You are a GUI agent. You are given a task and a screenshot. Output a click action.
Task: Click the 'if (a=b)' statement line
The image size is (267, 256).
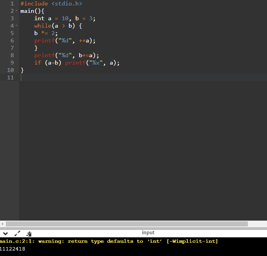pyautogui.click(x=77, y=63)
